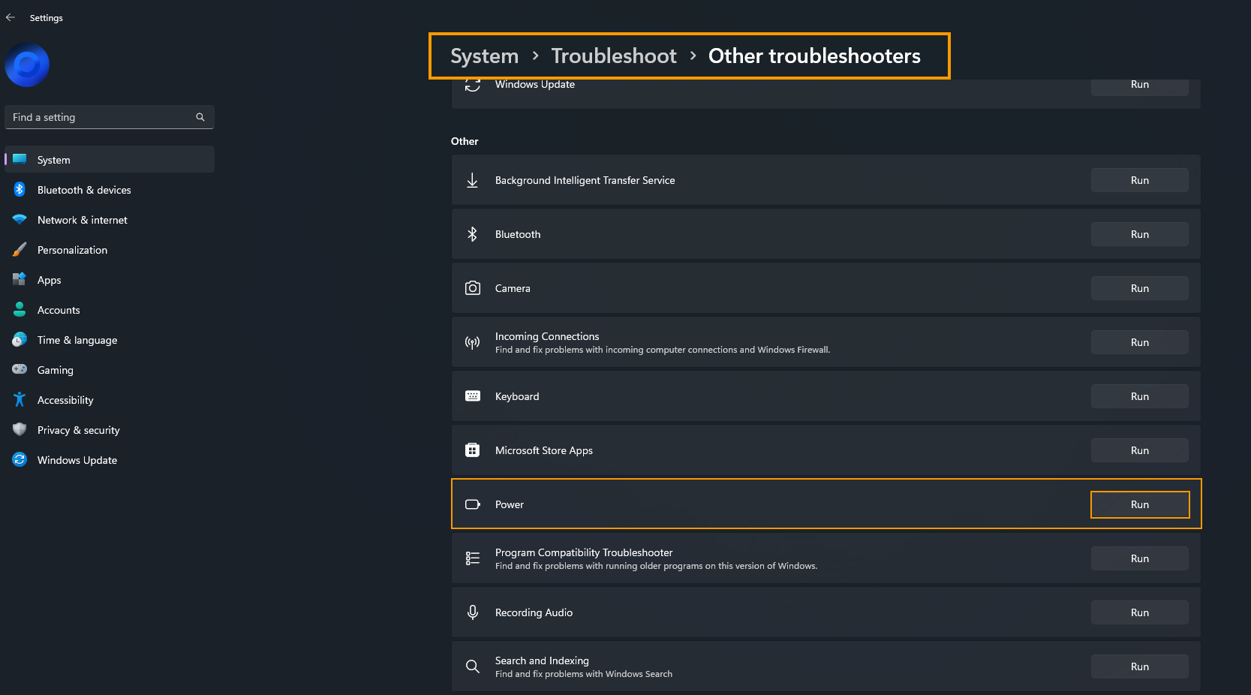
Task: Click the Search and Indexing label
Action: [541, 660]
